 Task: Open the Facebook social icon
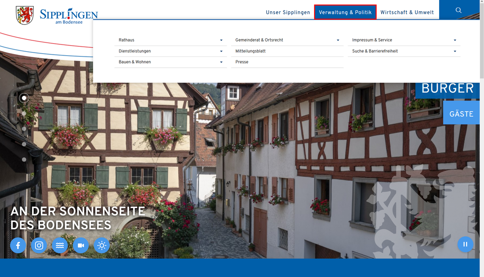(18, 245)
